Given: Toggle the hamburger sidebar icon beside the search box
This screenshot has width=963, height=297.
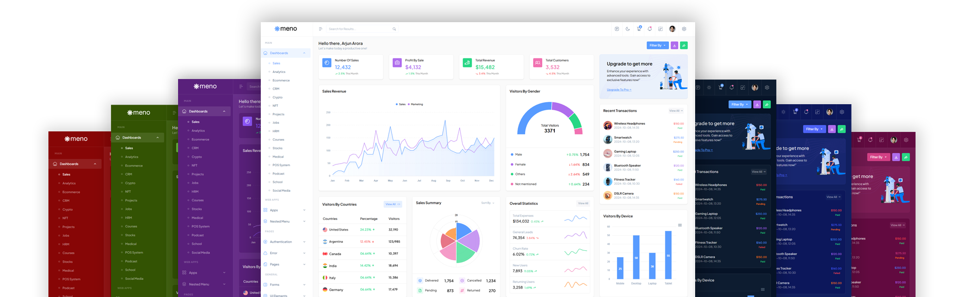Looking at the screenshot, I should click(x=320, y=29).
